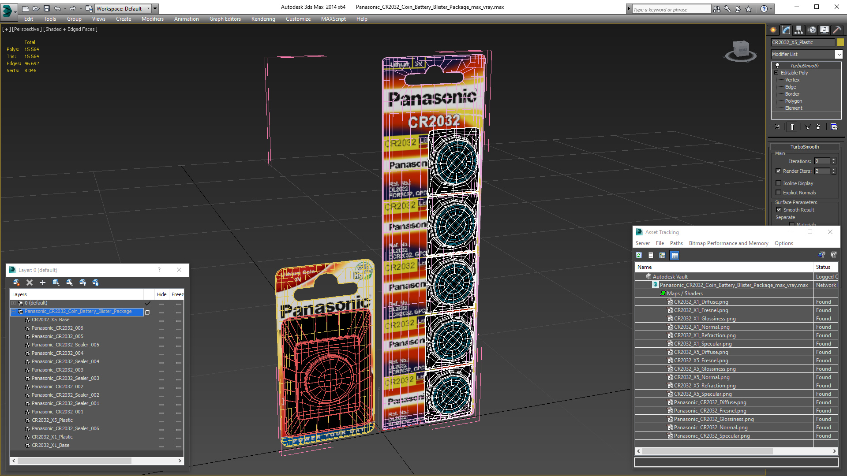Switch to the Motion command panel
This screenshot has width=847, height=476.
tap(812, 30)
